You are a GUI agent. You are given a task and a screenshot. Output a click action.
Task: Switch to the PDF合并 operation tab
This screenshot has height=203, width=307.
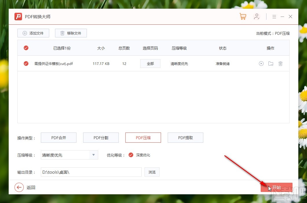pyautogui.click(x=59, y=137)
